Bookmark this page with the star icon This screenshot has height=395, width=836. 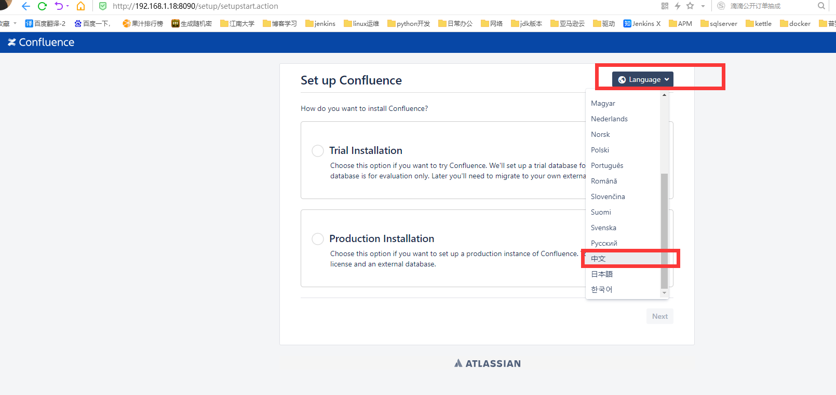coord(690,6)
